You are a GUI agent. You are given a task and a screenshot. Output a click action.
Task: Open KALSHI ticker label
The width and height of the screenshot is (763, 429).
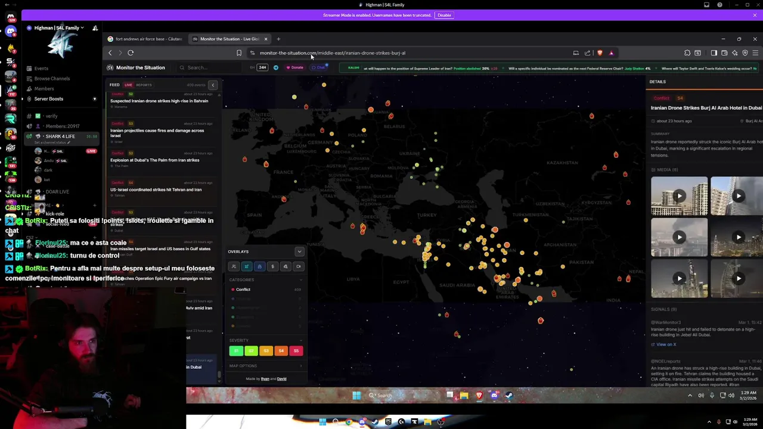(353, 68)
